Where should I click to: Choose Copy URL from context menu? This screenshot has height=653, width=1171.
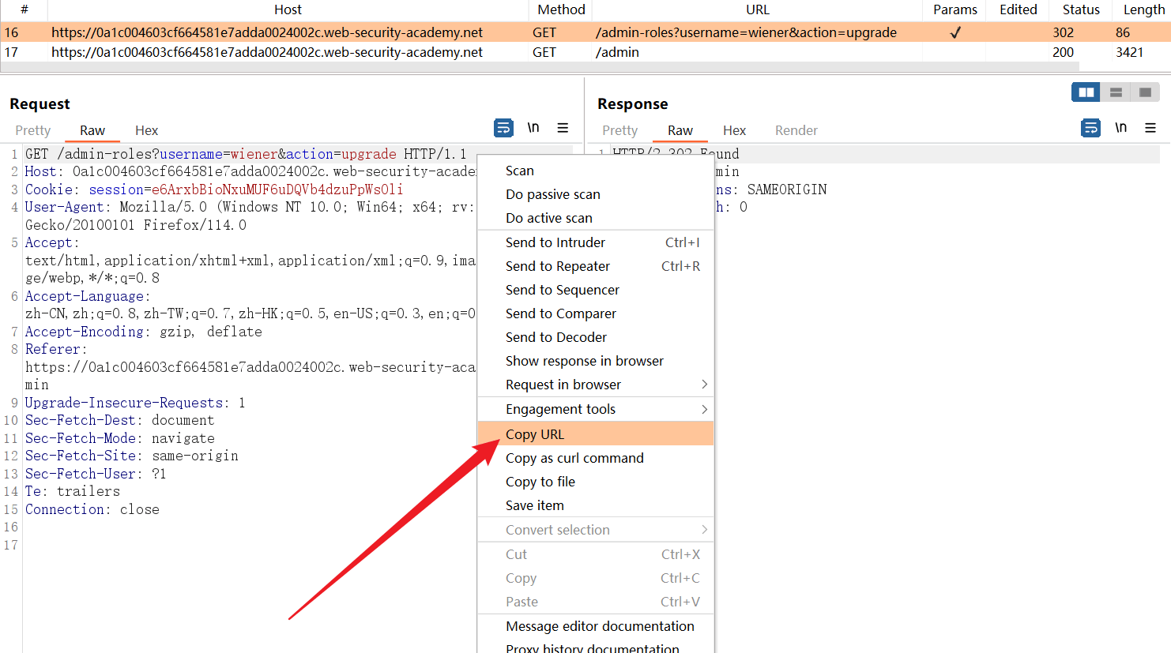click(535, 434)
